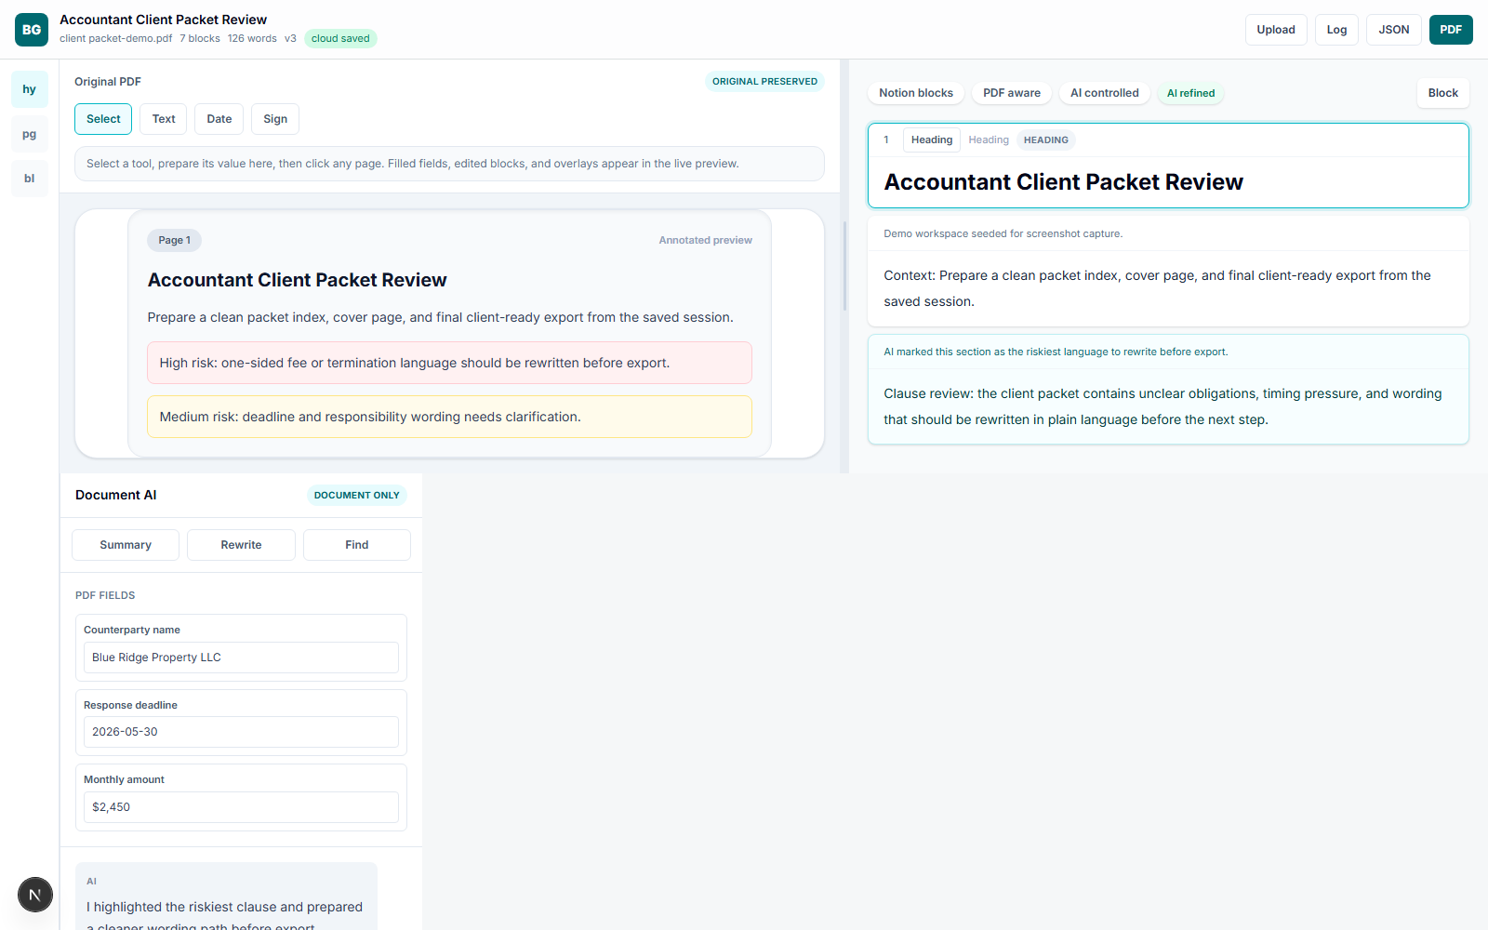
Task: Activate the Select tool
Action: [103, 119]
